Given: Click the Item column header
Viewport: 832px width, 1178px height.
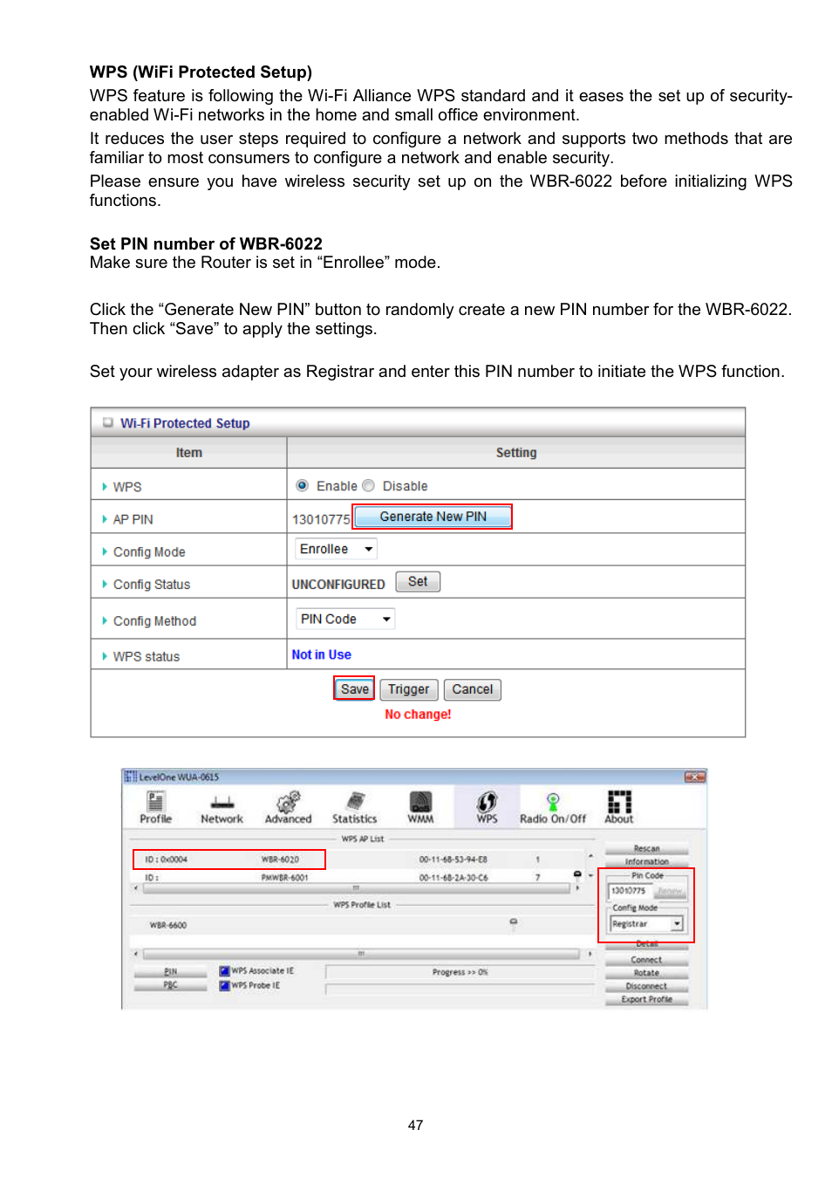Looking at the screenshot, I should 188,452.
